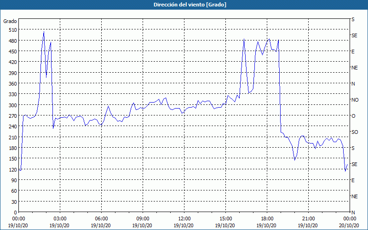Select the "S" compass label aligned with 180
368x230 pixels.
[353, 148]
